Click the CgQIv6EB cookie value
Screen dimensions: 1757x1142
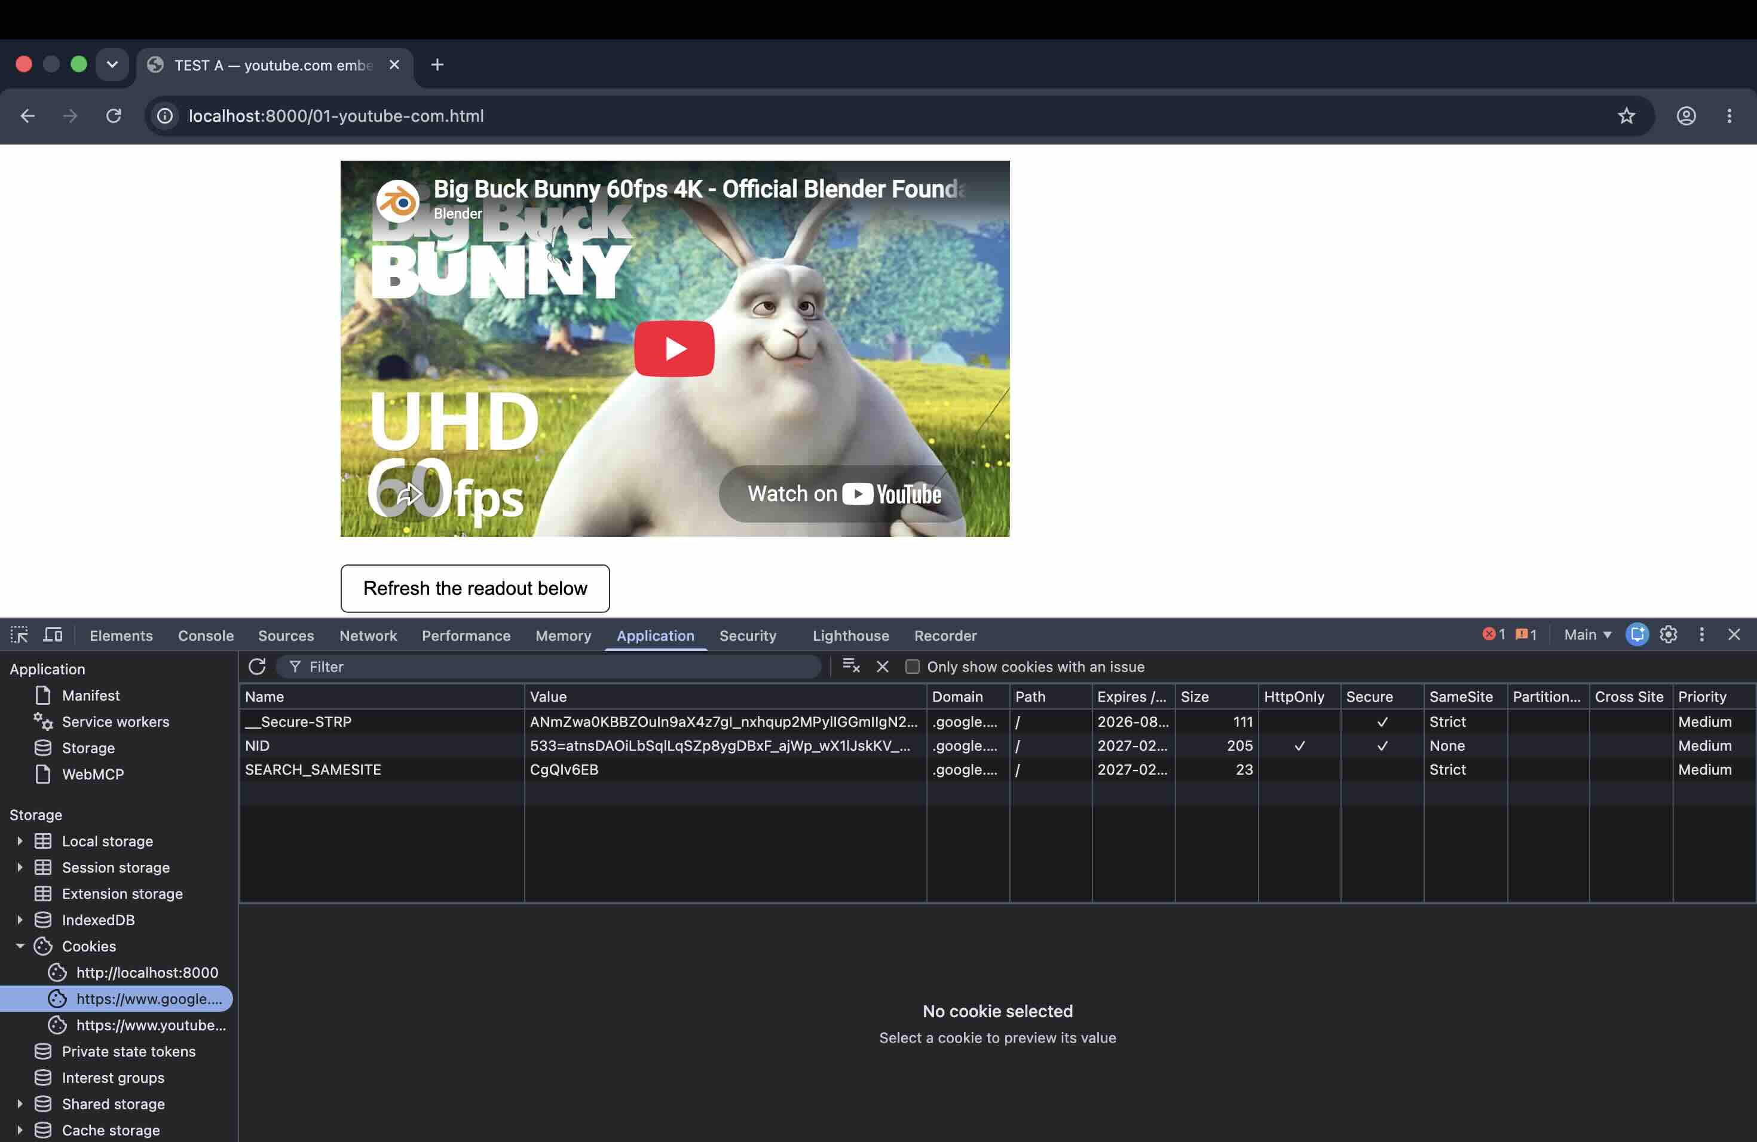coord(564,769)
